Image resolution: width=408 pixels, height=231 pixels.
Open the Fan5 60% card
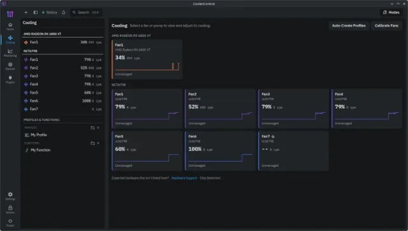click(147, 151)
